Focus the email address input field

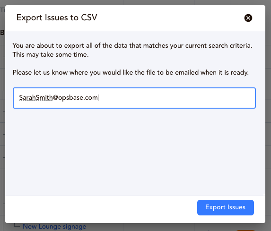134,98
